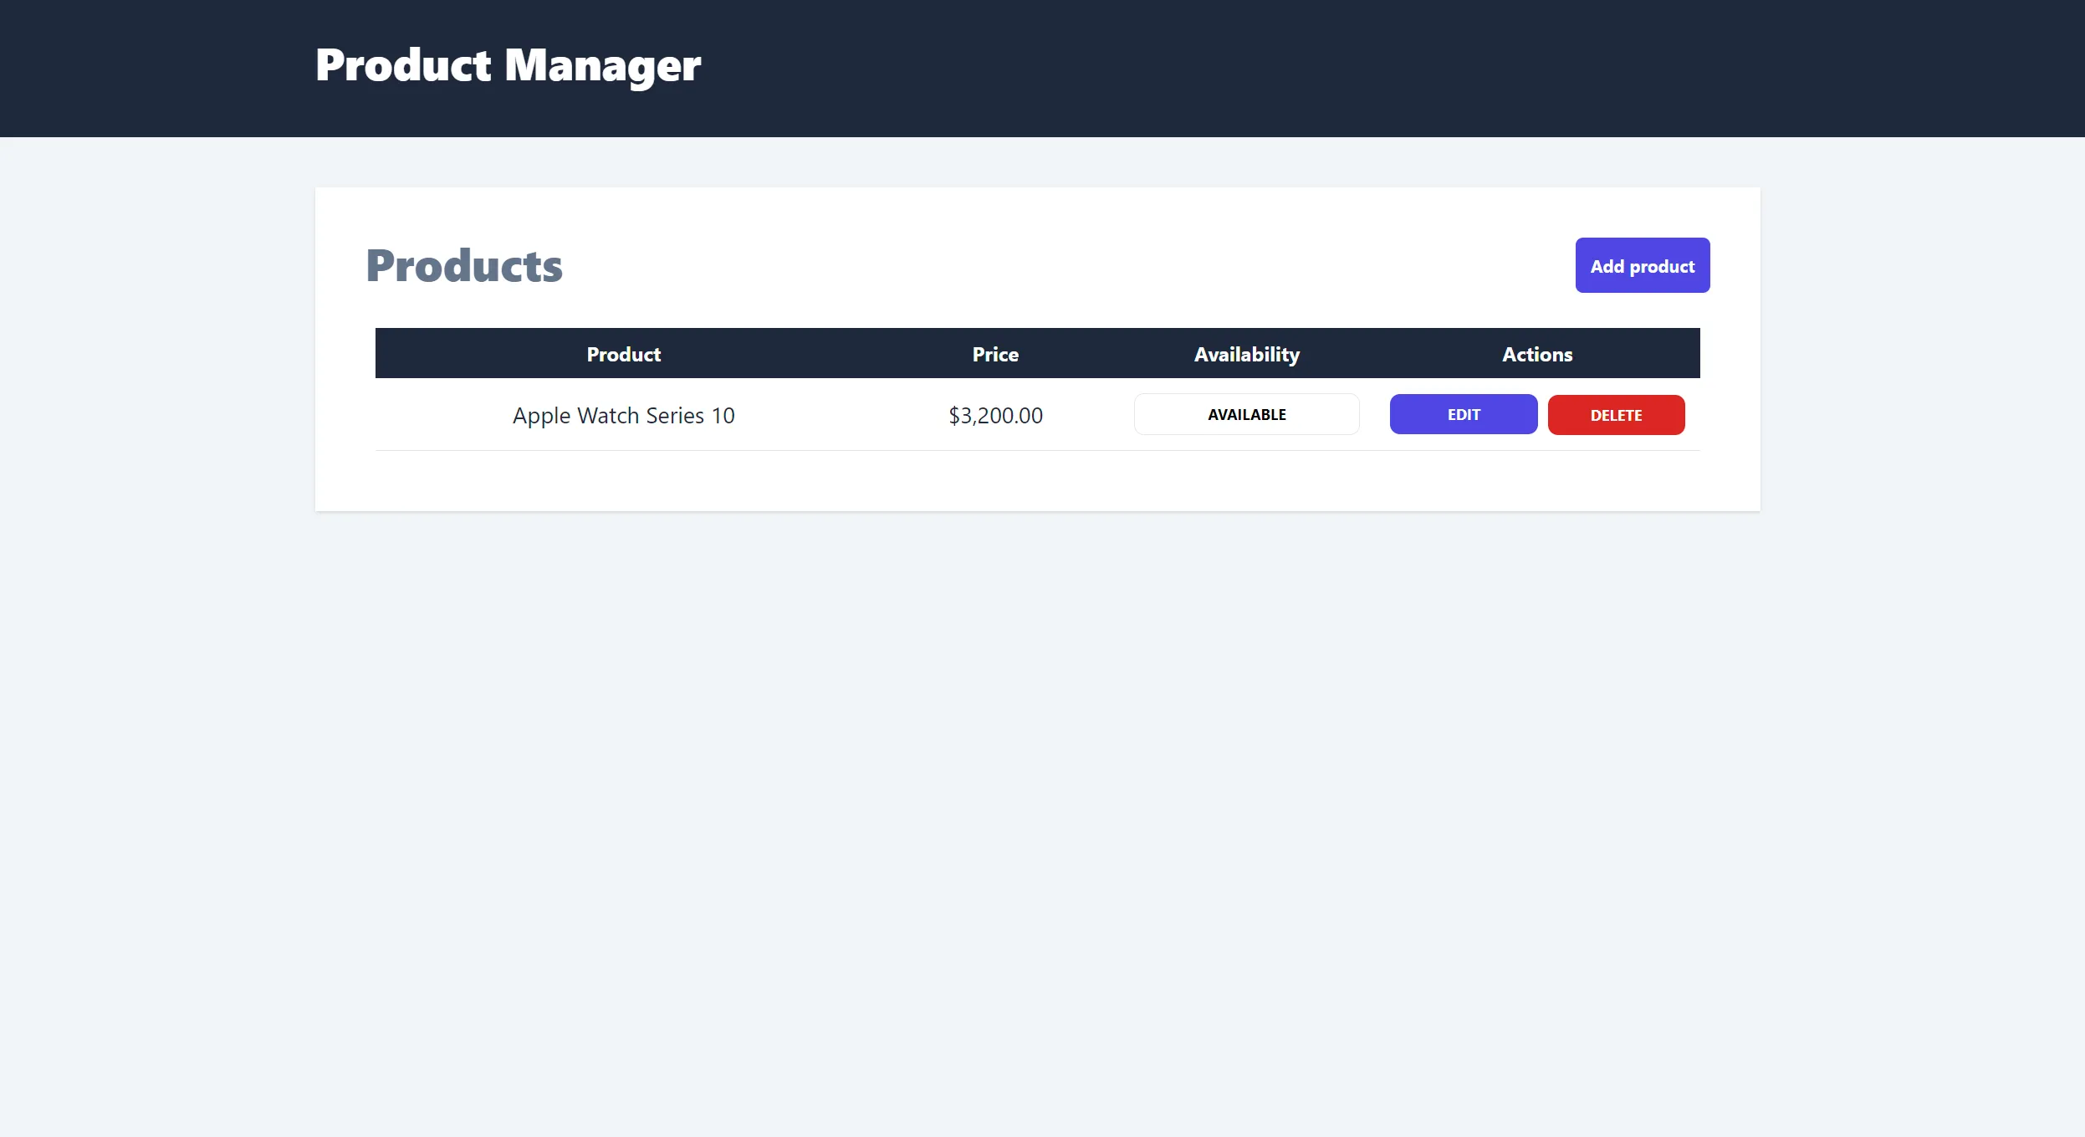Click the Products section heading
The width and height of the screenshot is (2085, 1137).
point(464,266)
